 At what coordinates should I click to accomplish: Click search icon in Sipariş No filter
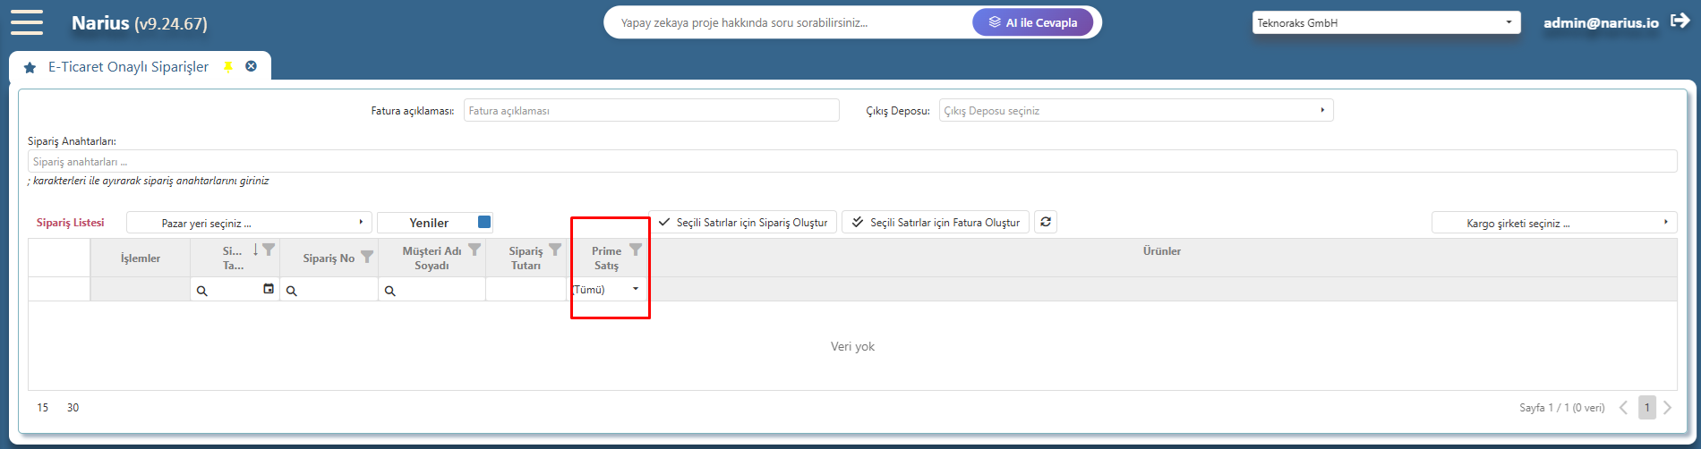pos(292,291)
